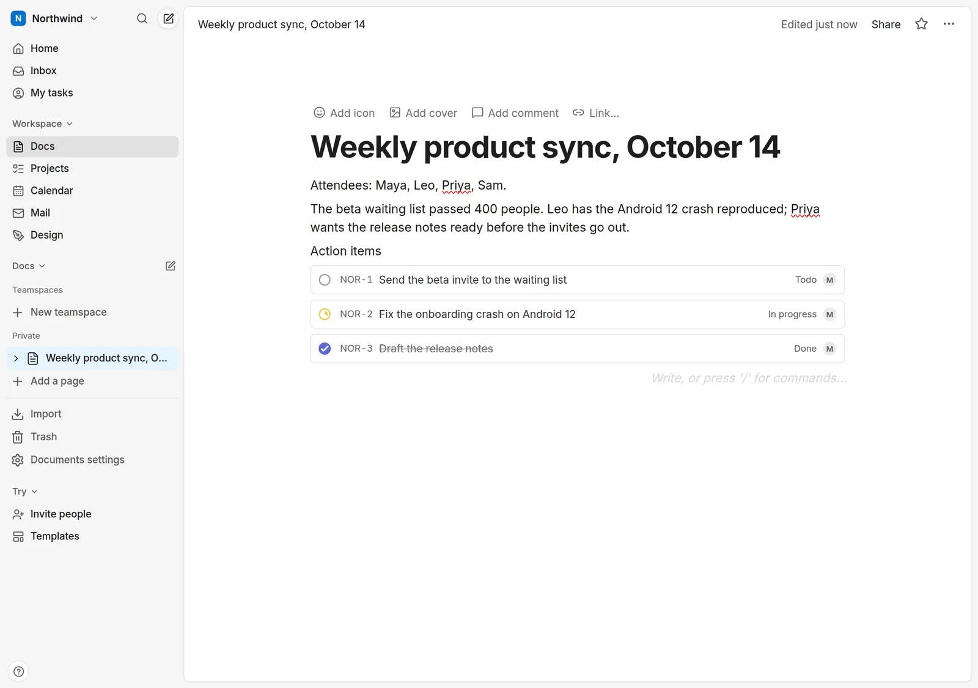The width and height of the screenshot is (978, 688).
Task: Click the assignee avatar on NOR-2
Action: tap(829, 314)
